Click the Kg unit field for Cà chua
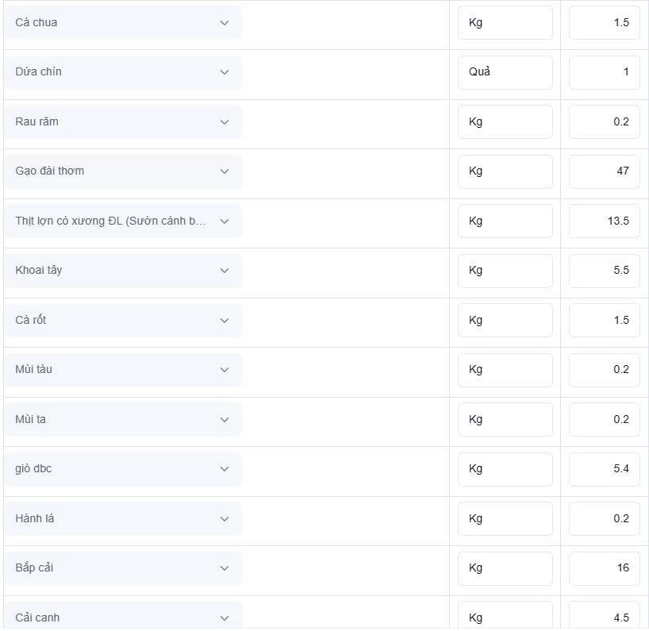The height and width of the screenshot is (631, 649). pyautogui.click(x=505, y=23)
